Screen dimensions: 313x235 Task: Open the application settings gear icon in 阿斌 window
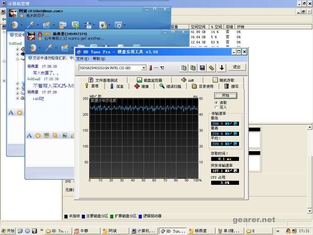coord(118,25)
